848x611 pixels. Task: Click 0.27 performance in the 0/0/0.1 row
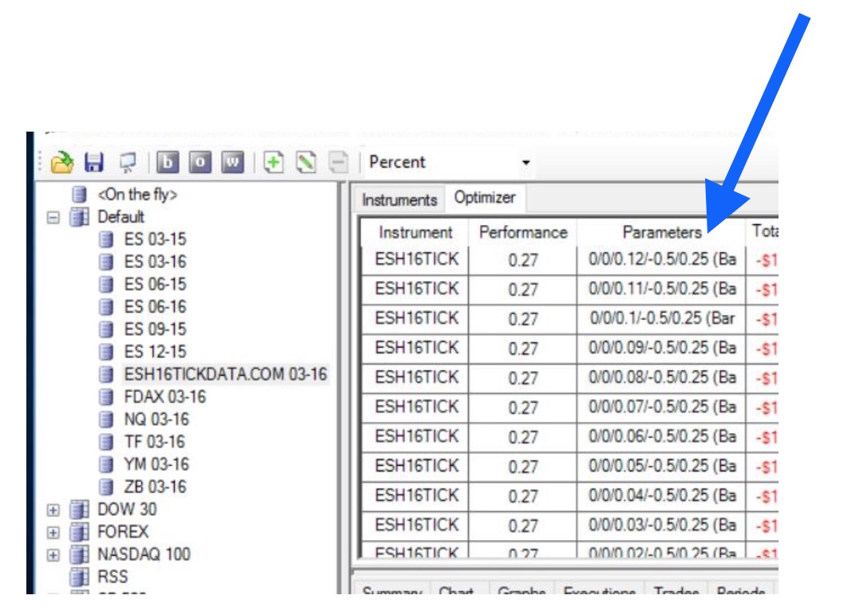(523, 319)
